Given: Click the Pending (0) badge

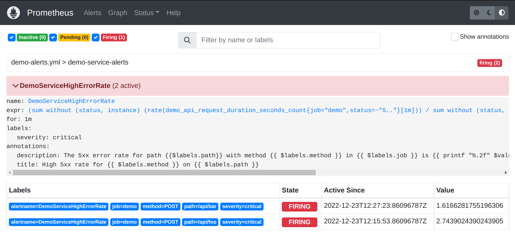Looking at the screenshot, I should coord(74,37).
